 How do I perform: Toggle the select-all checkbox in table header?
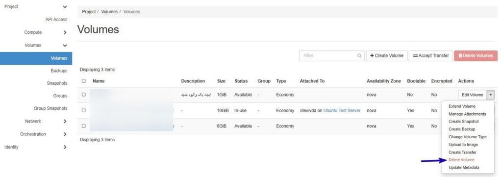tap(83, 81)
